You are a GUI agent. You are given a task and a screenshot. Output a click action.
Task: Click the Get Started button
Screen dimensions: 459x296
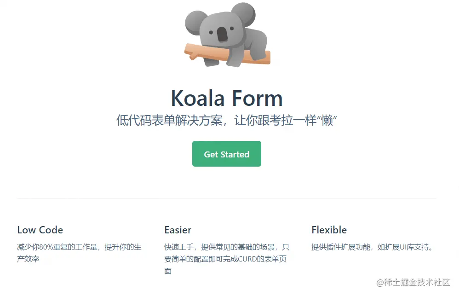click(226, 154)
